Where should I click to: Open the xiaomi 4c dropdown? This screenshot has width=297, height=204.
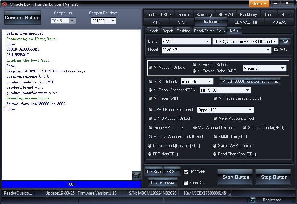click(x=197, y=81)
